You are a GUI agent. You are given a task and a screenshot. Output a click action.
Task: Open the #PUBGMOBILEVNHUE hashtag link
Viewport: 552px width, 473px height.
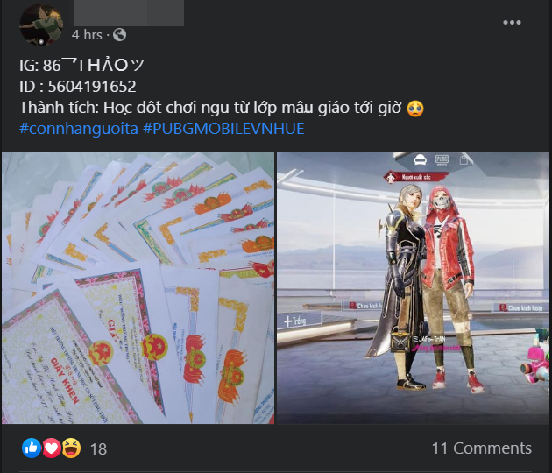tap(223, 129)
